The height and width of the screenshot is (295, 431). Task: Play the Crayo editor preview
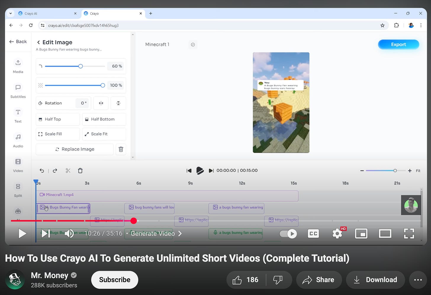200,171
